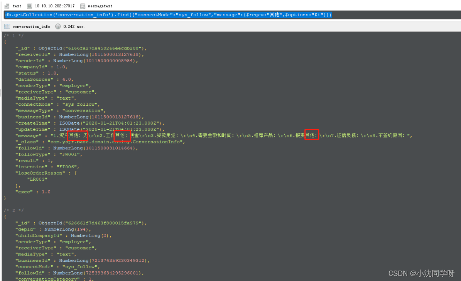Click the businessId NumberLong(1011500013127618) line
The image size is (461, 281).
[x=80, y=117]
